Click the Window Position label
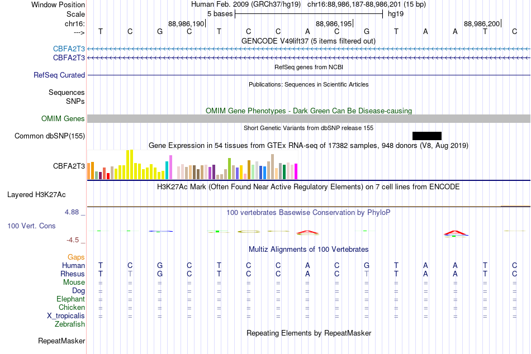This screenshot has height=354, width=531. pyautogui.click(x=58, y=4)
